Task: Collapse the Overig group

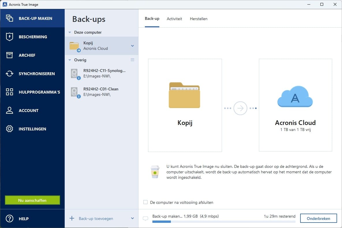Action: pos(70,60)
